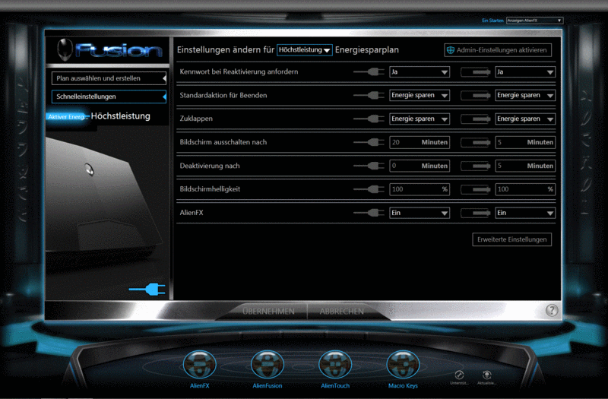
Task: Open battery Standardaktion für Beenden dropdown
Action: point(525,96)
